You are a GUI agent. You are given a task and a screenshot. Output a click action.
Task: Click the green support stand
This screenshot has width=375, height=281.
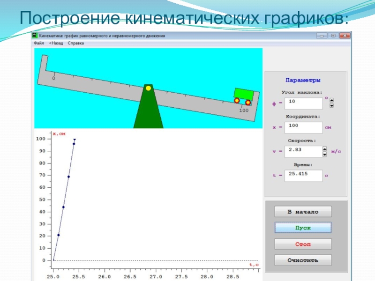[x=148, y=110]
